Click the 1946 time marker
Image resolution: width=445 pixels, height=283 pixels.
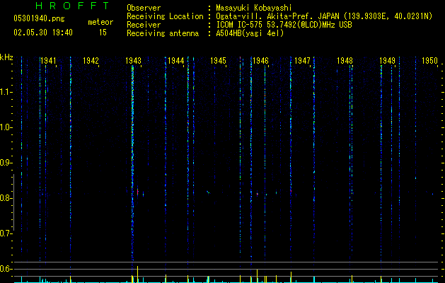260,61
